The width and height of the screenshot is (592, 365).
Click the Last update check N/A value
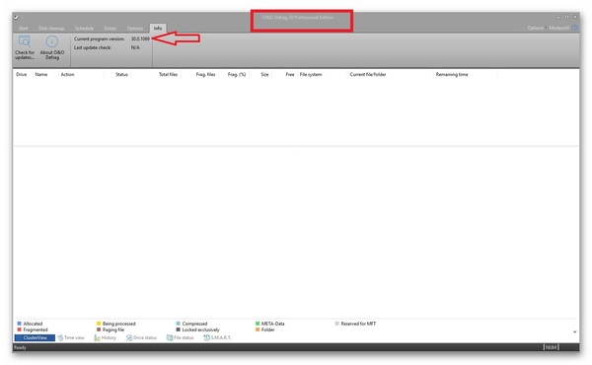(135, 47)
